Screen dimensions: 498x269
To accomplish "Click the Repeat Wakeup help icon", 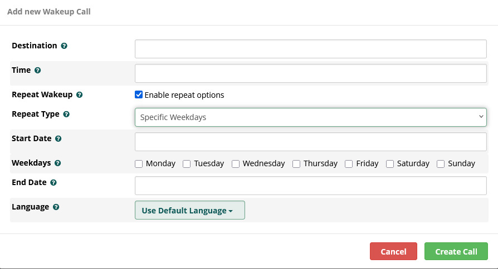I will [79, 95].
